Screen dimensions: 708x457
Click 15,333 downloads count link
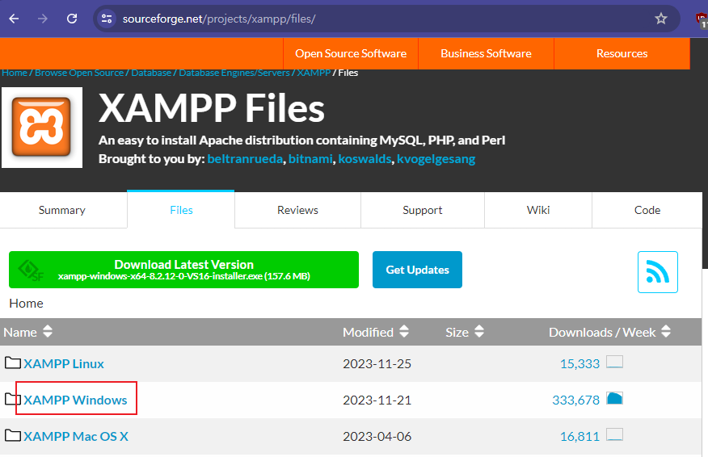[579, 363]
